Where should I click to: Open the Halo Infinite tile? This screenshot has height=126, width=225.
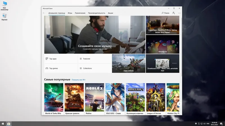click(x=129, y=64)
